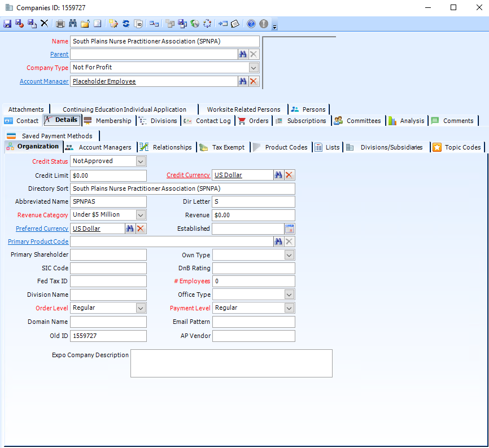489x448 pixels.
Task: Open the Revenue Category dropdown
Action: point(141,214)
